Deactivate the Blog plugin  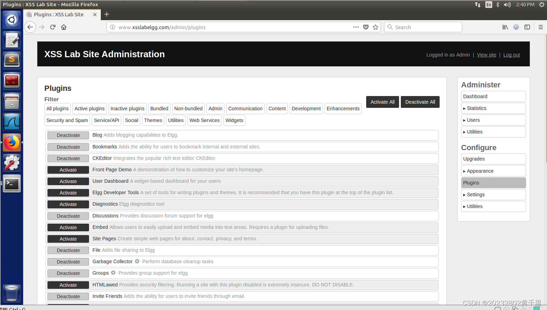pyautogui.click(x=68, y=135)
